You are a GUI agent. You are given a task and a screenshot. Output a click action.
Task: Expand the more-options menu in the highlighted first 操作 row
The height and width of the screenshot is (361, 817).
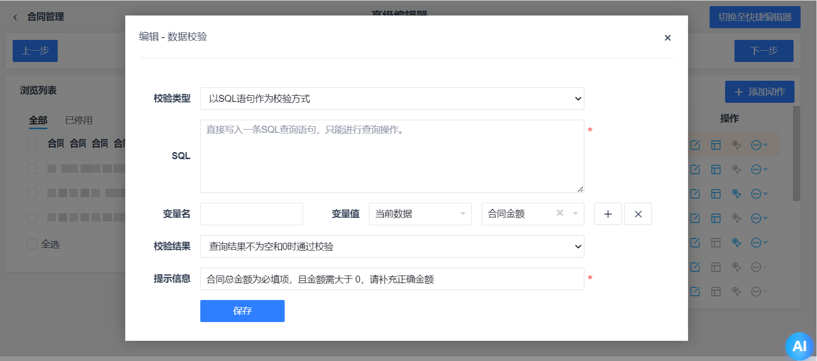coord(759,145)
